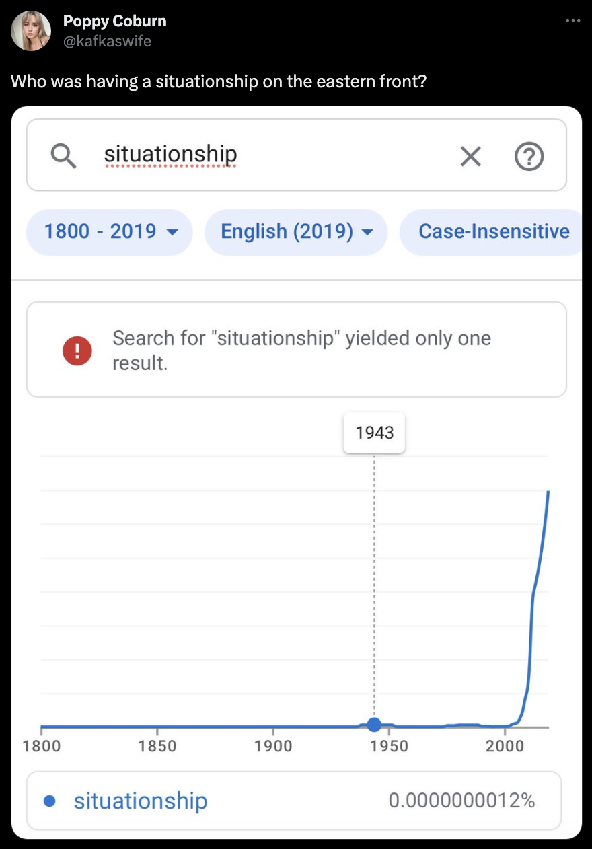Click the situationship search input field
The width and height of the screenshot is (592, 849).
pyautogui.click(x=269, y=155)
